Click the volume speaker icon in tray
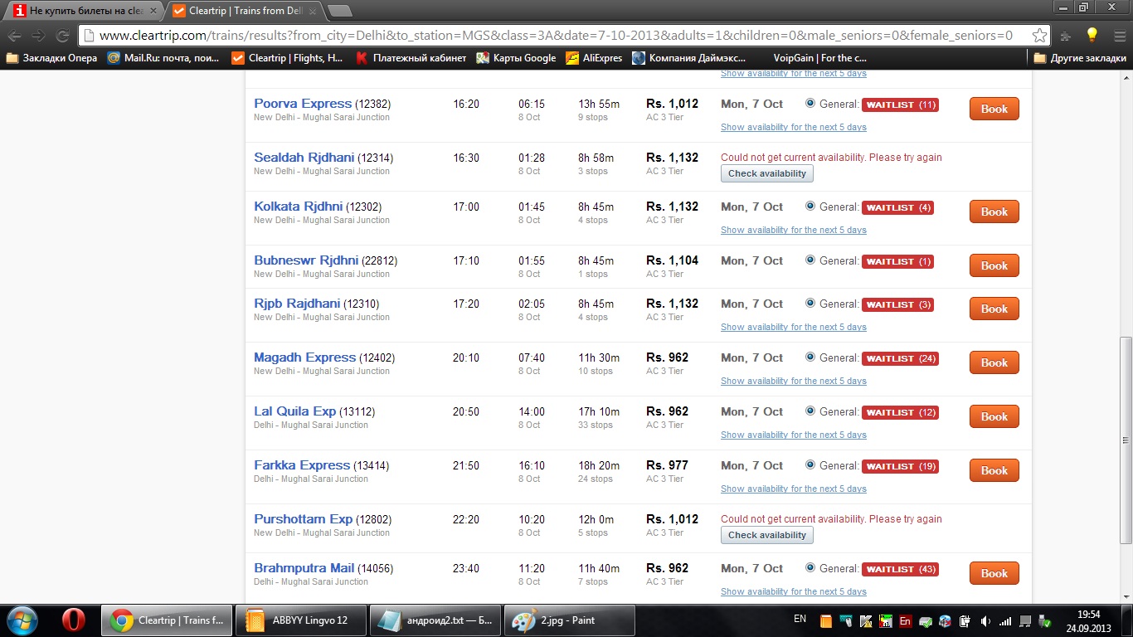 point(985,620)
